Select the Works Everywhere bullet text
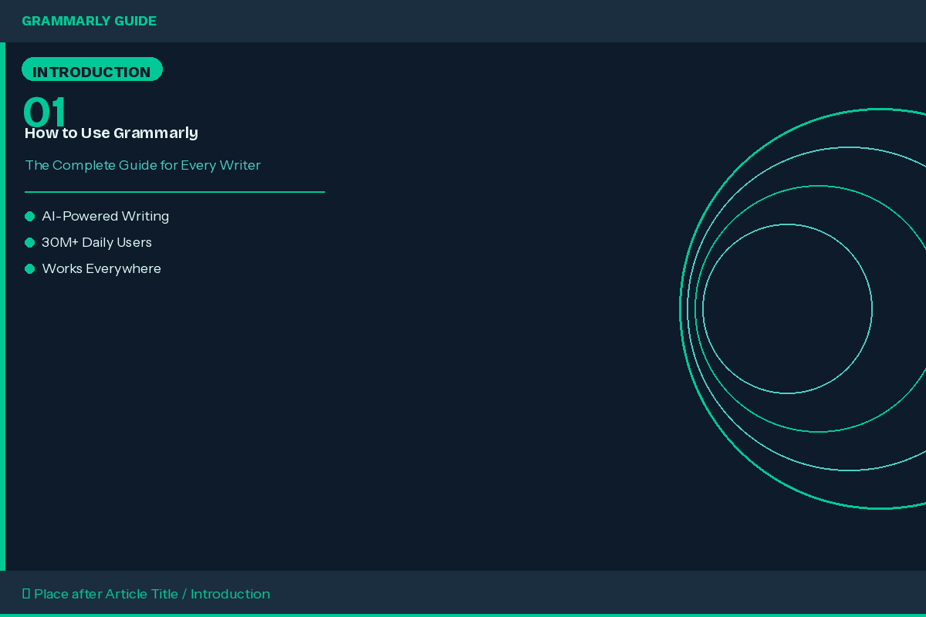Image resolution: width=926 pixels, height=617 pixels. (x=101, y=268)
